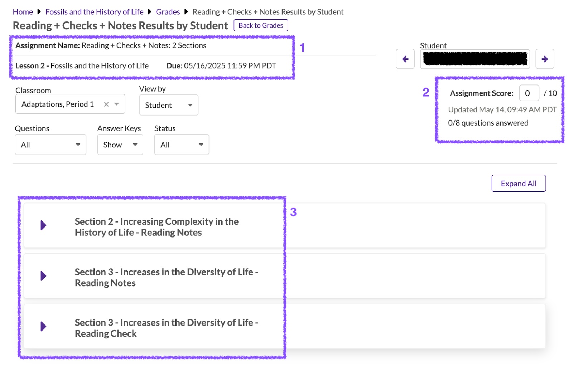The height and width of the screenshot is (371, 573).
Task: Click the page heading 'Results by Student'
Action: [120, 26]
